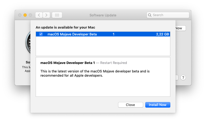
Task: Click version number 1 in update row
Action: pos(114,34)
